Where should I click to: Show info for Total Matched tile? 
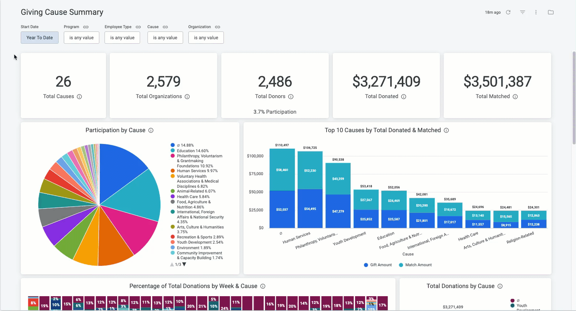[515, 97]
